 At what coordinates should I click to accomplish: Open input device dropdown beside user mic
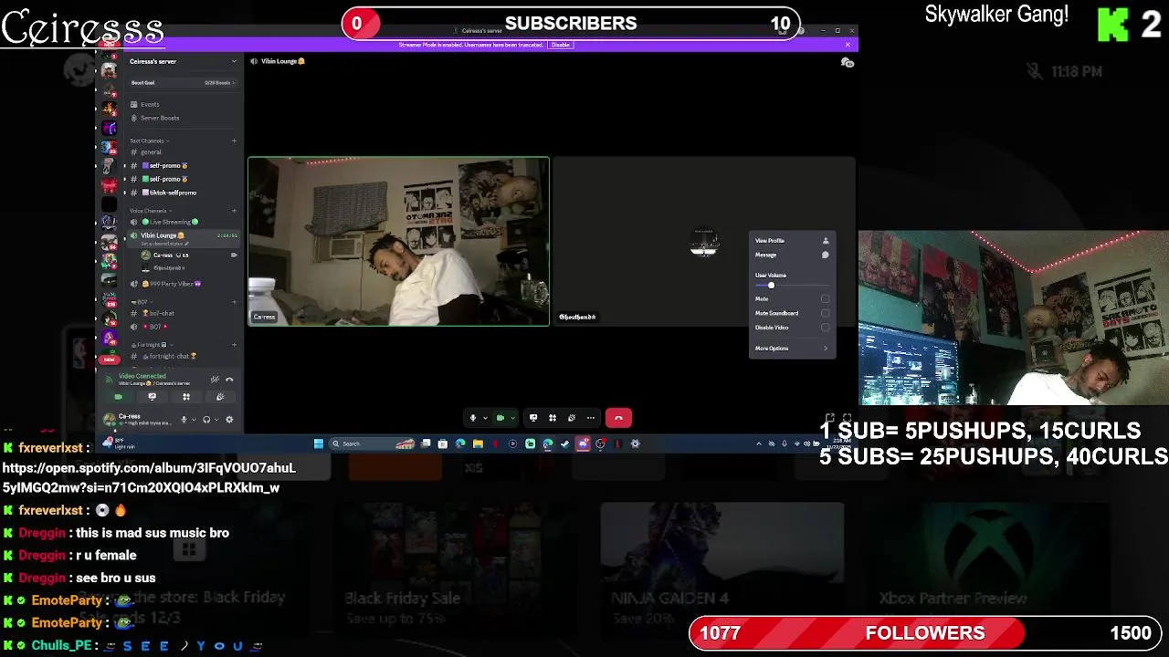[194, 420]
